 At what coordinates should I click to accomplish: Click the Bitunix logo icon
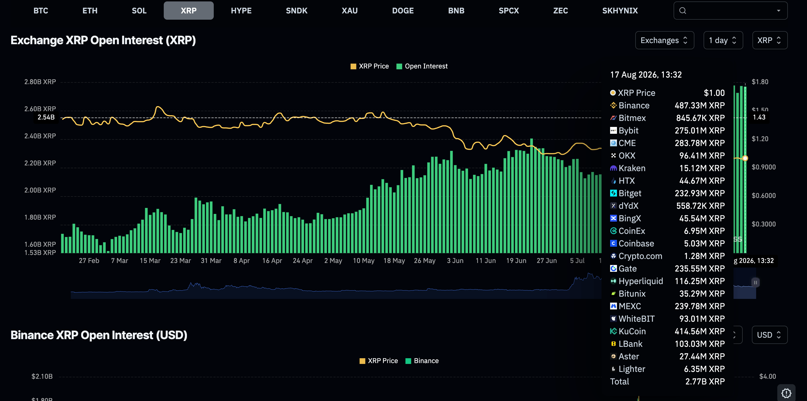click(614, 293)
